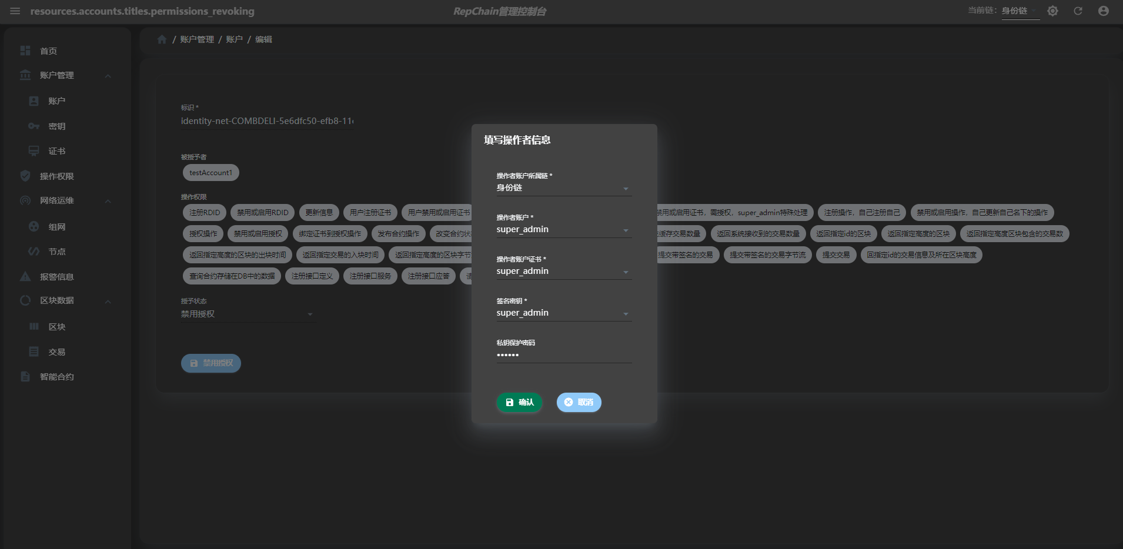Open the 操作者账户证书 dropdown

(x=564, y=272)
